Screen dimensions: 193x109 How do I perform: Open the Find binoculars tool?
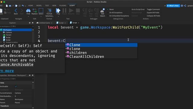pos(28,12)
